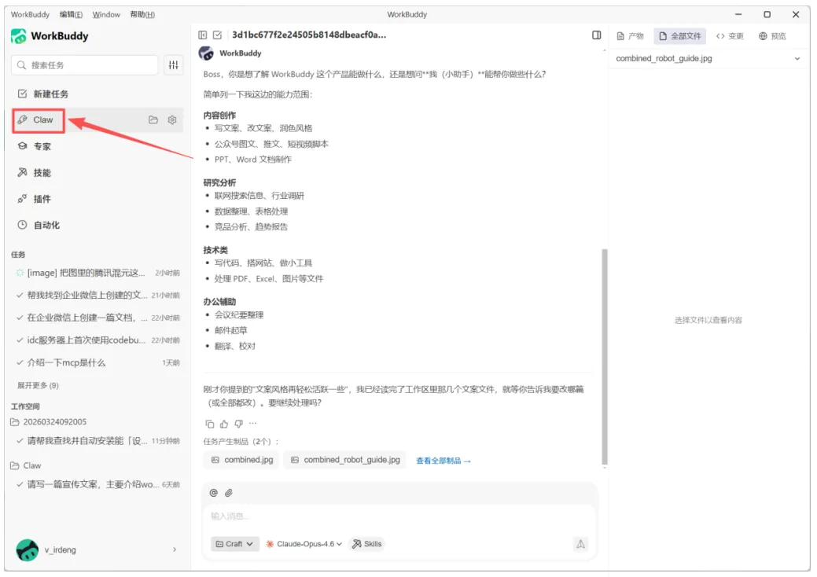
Task: Open the [image] 把图里的腾讯混元 task
Action: pyautogui.click(x=98, y=273)
